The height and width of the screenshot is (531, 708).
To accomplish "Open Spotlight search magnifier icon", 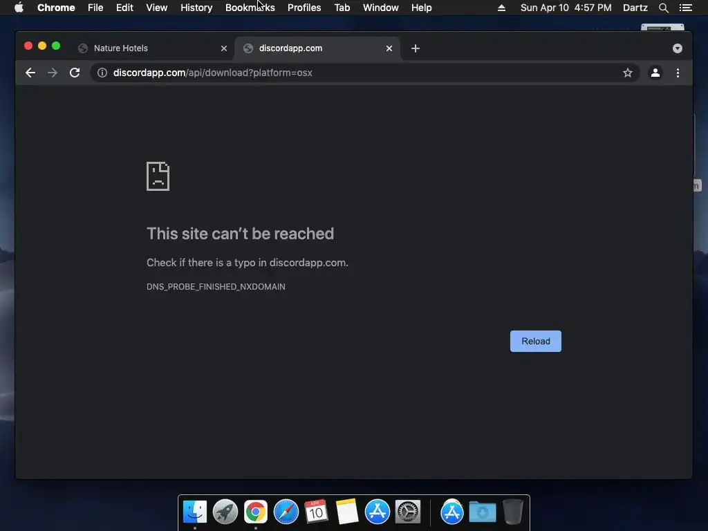I will (x=663, y=8).
